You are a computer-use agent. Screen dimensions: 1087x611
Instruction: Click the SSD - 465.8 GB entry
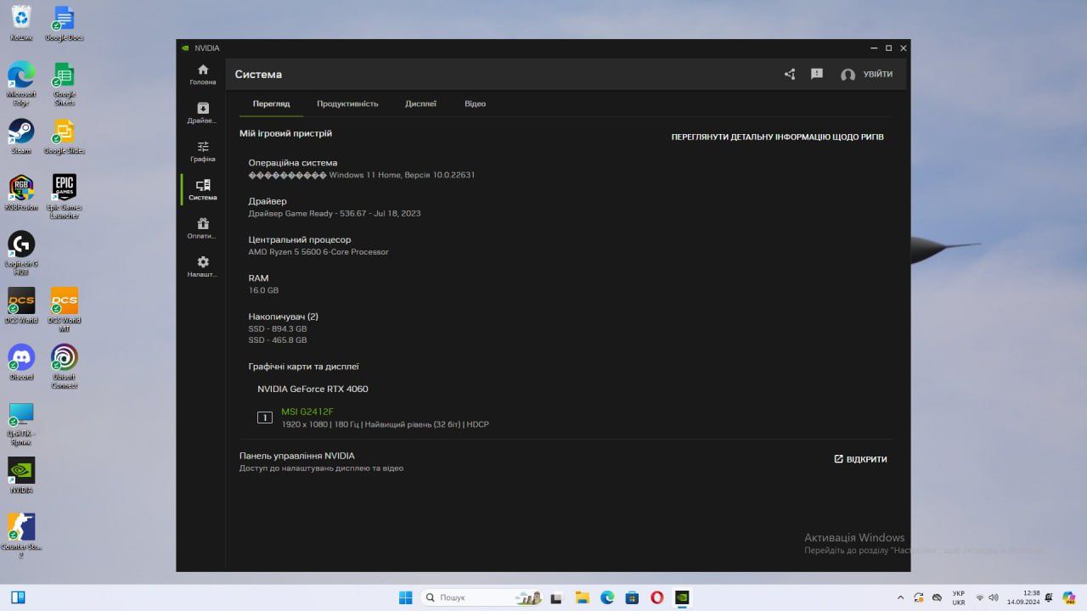click(x=278, y=339)
